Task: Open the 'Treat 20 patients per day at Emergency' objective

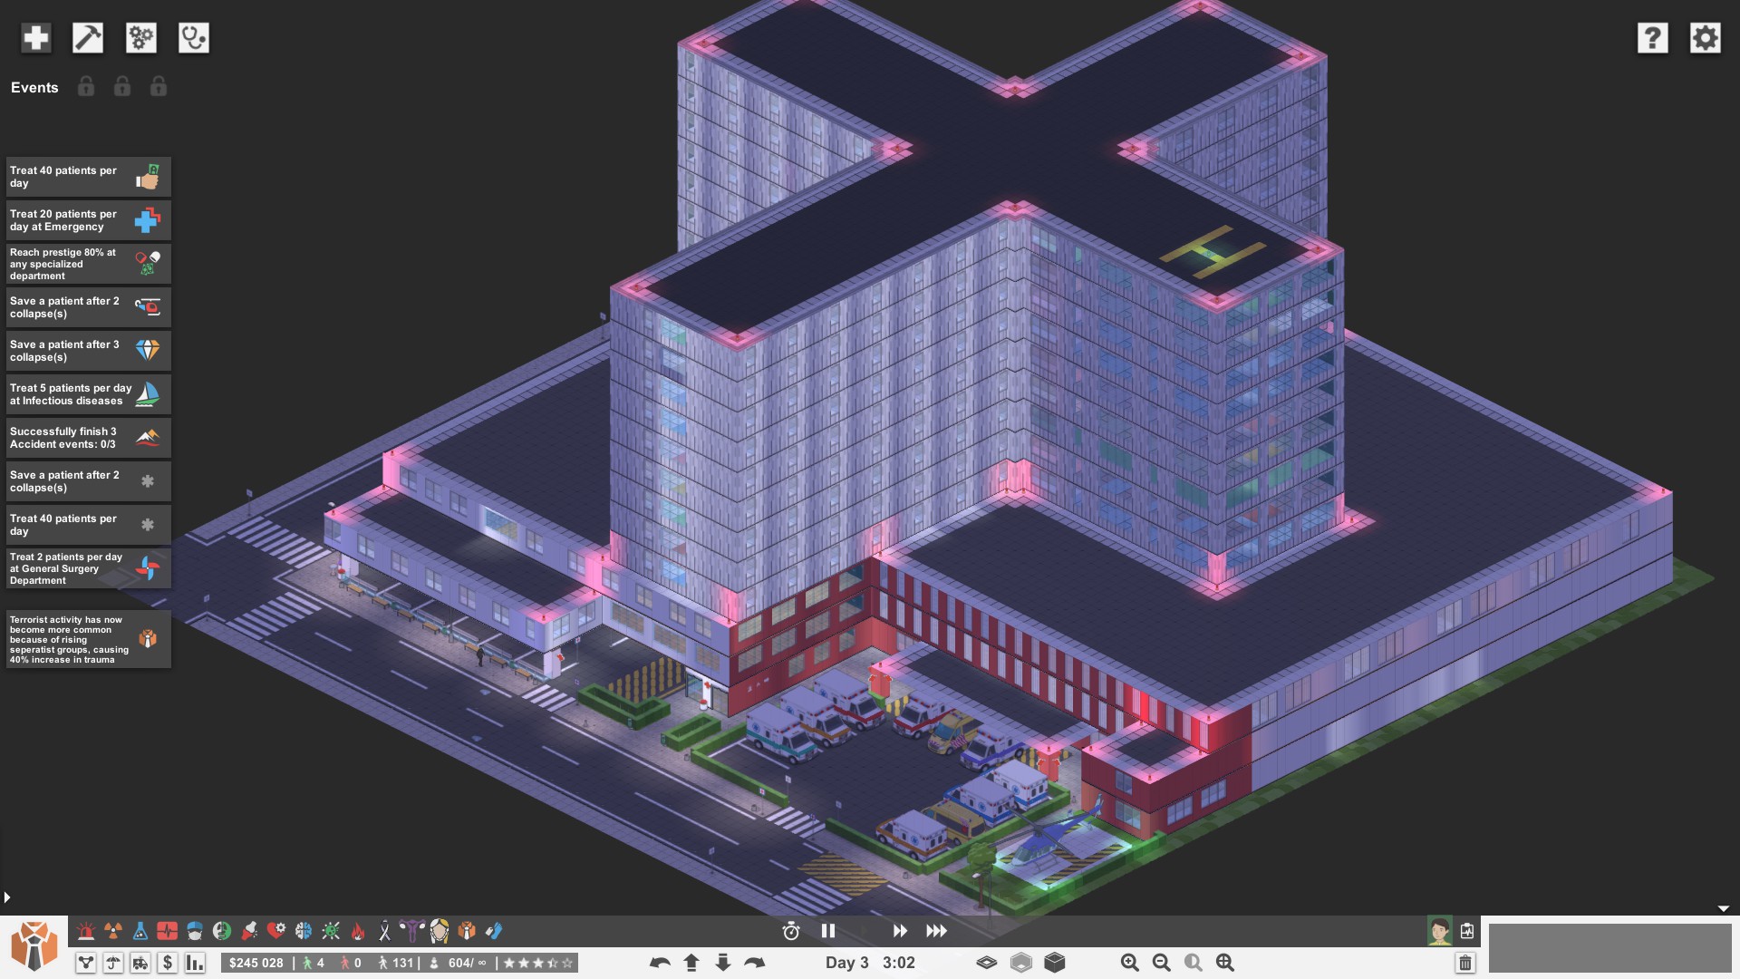Action: pyautogui.click(x=88, y=220)
